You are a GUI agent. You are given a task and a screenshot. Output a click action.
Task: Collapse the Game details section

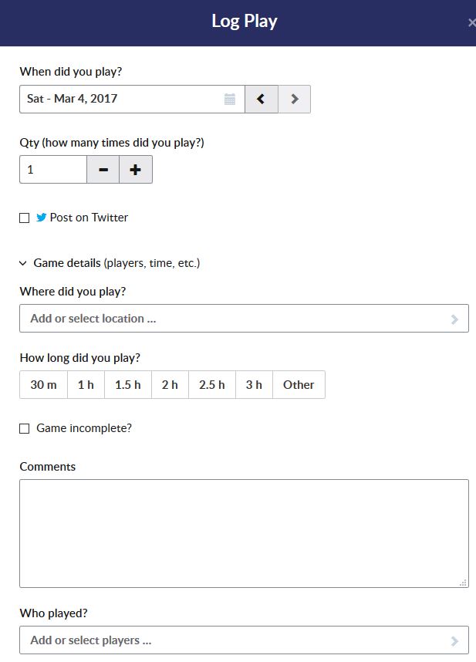(23, 263)
